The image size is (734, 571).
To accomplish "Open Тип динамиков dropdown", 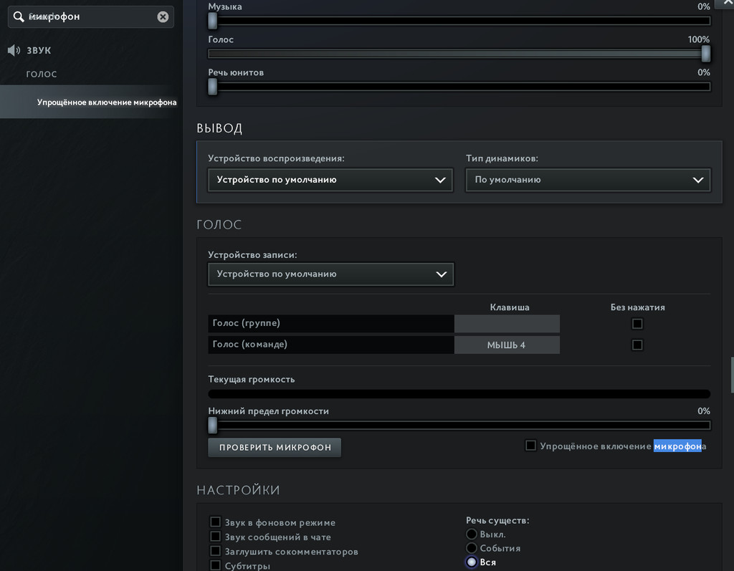I will (x=588, y=180).
